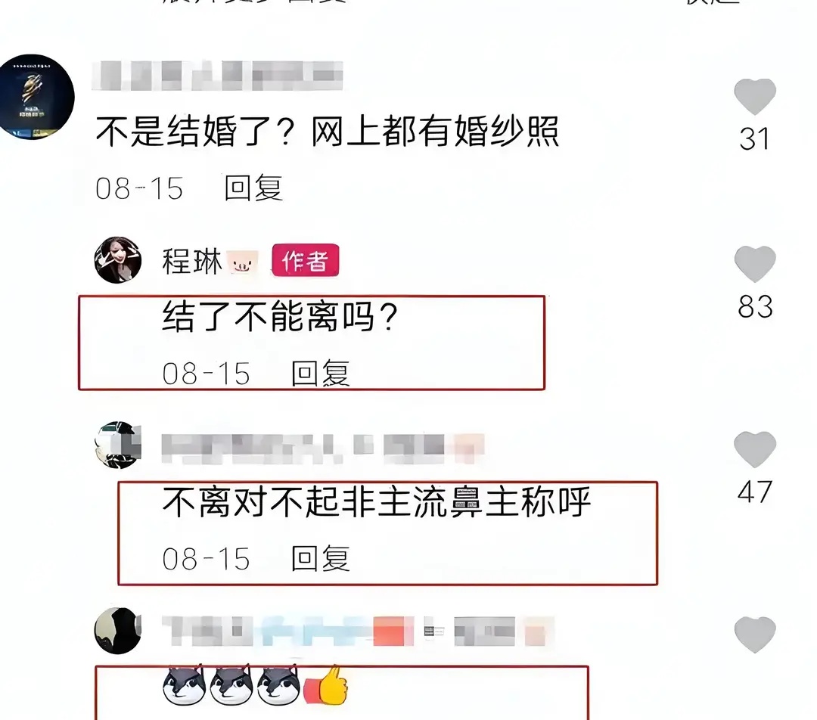817x720 pixels.
Task: Open 程琳's profile avatar
Action: [x=118, y=260]
